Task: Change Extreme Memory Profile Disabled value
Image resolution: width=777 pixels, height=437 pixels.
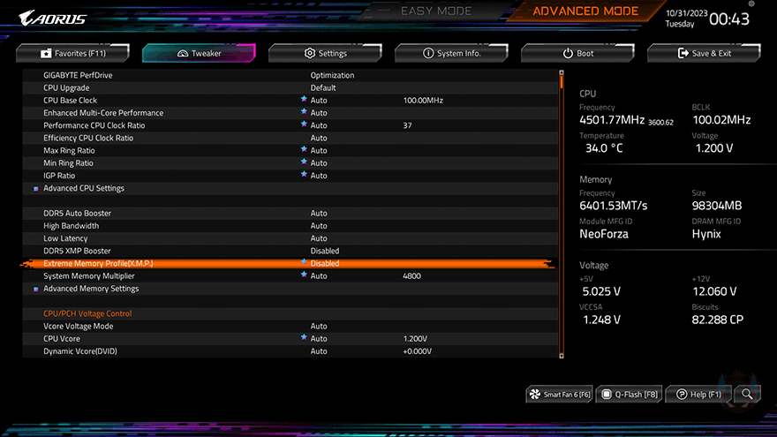Action: click(x=325, y=263)
